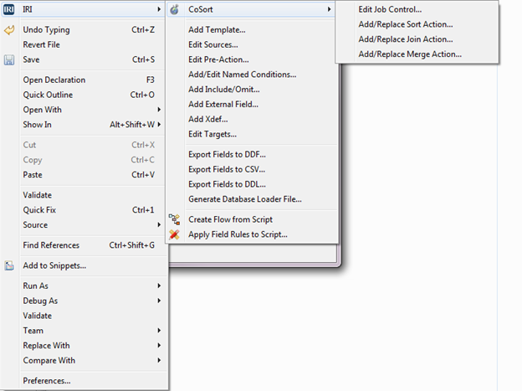
Task: Choose Add Xdef...
Action: tap(253, 120)
